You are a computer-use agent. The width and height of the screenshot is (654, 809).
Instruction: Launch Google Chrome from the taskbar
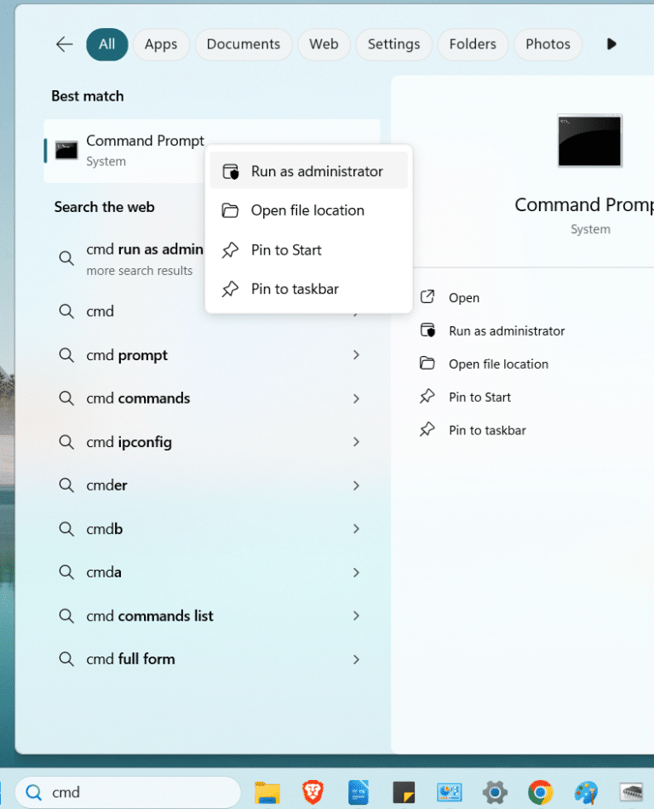click(x=540, y=791)
